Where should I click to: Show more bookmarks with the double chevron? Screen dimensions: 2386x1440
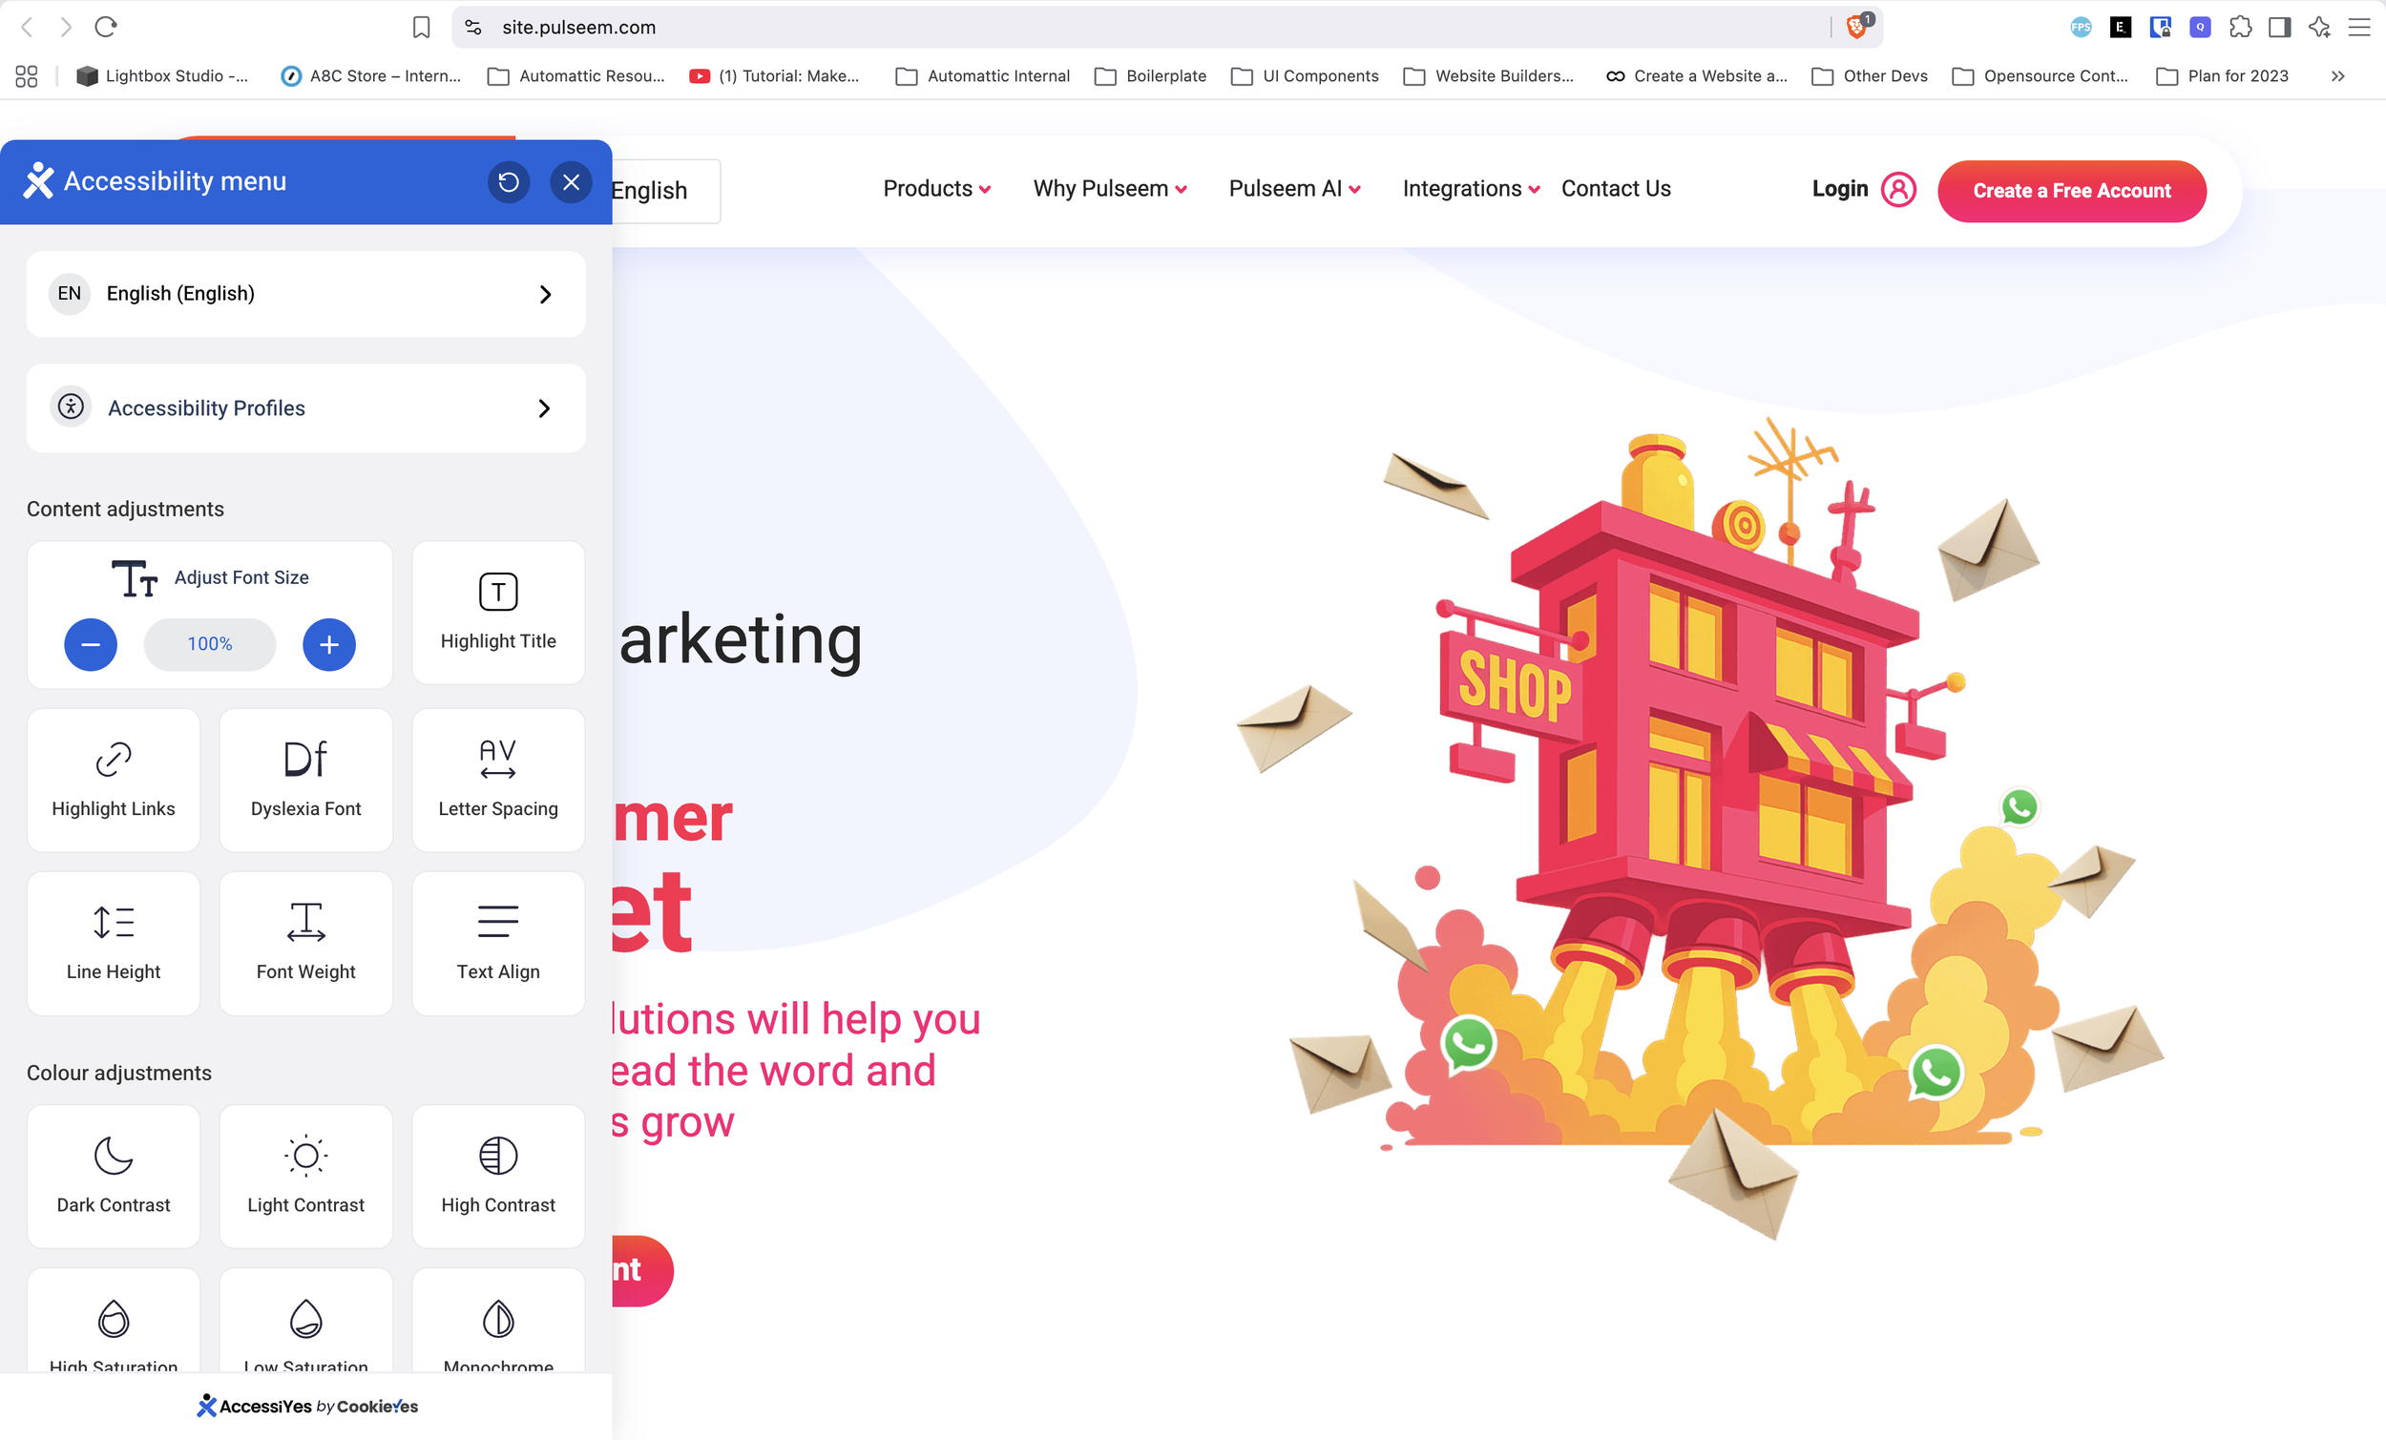coord(2338,76)
